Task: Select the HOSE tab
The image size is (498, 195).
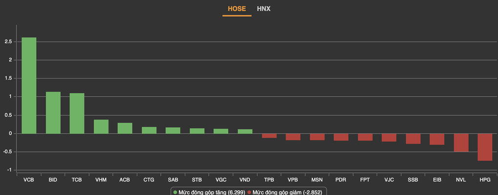Action: tap(237, 9)
